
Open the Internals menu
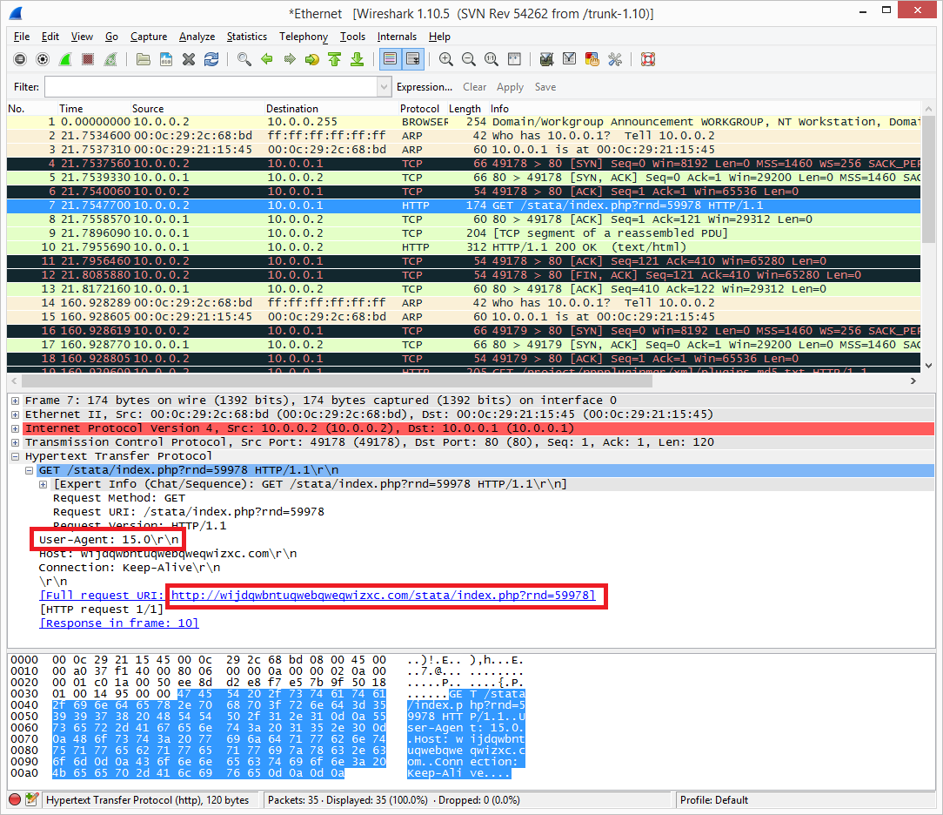(x=397, y=37)
